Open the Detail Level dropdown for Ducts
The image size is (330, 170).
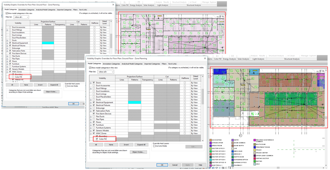click(x=194, y=99)
